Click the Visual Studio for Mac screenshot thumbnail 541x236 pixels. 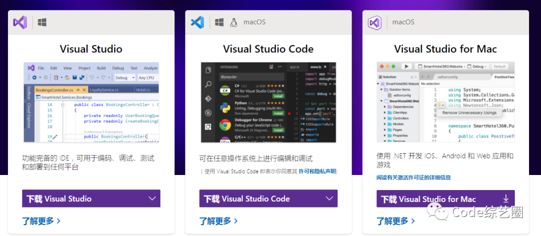[445, 101]
